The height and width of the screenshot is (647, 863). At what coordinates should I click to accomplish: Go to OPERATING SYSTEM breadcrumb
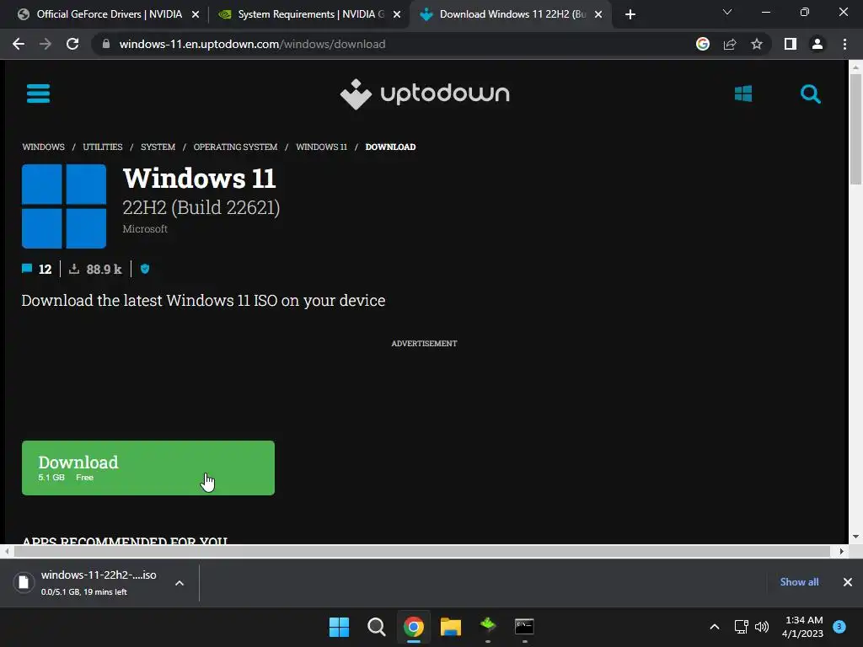(236, 147)
